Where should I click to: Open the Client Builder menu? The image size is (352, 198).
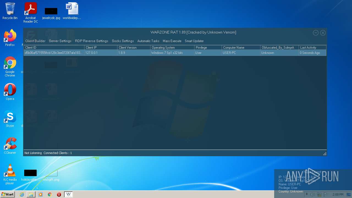point(35,41)
